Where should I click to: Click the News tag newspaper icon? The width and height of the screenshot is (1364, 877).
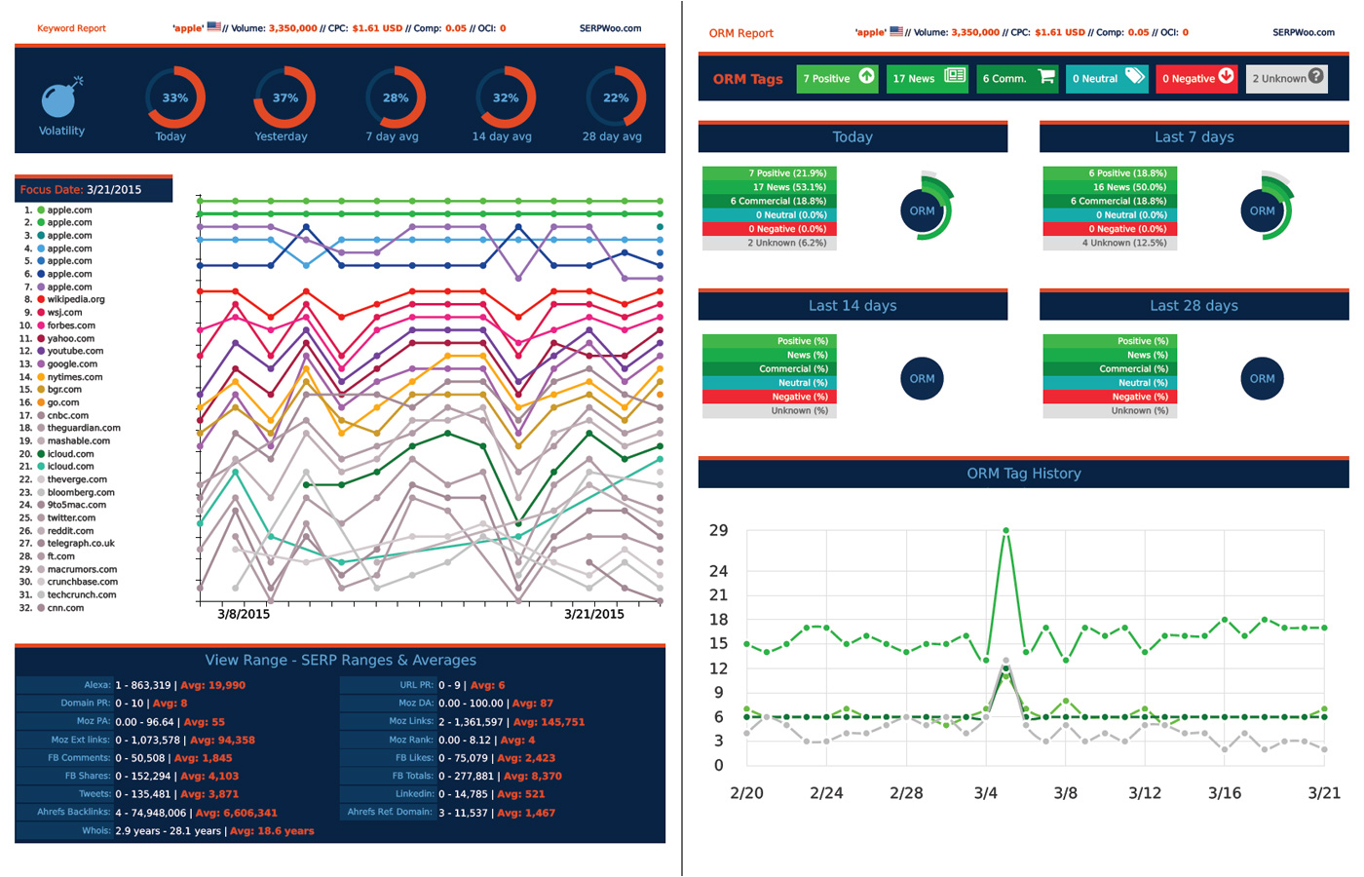coord(955,76)
